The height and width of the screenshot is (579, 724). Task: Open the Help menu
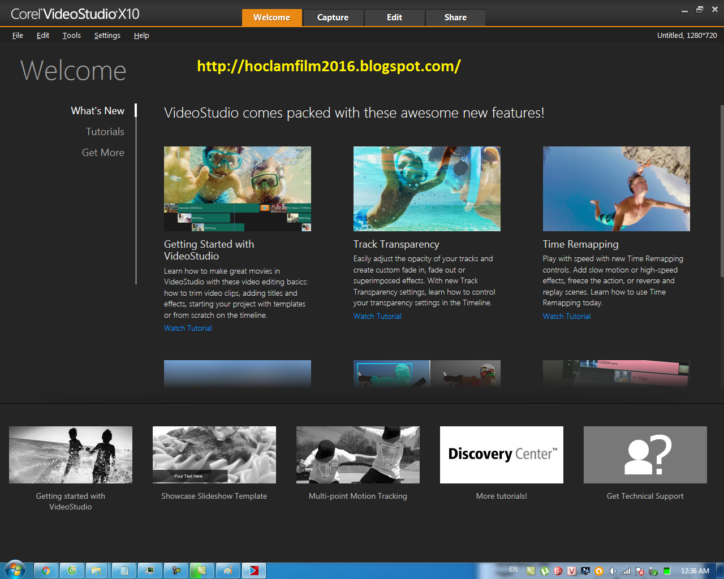[141, 35]
